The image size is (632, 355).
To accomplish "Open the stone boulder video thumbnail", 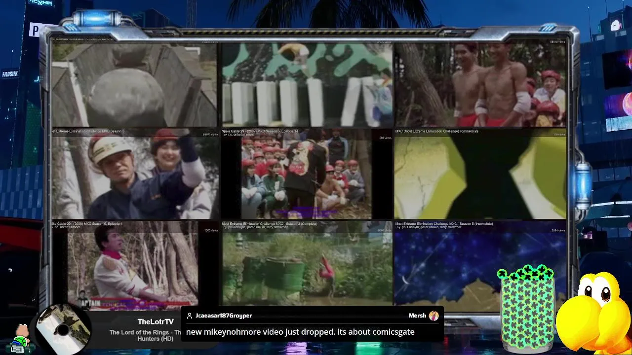I will pos(134,85).
